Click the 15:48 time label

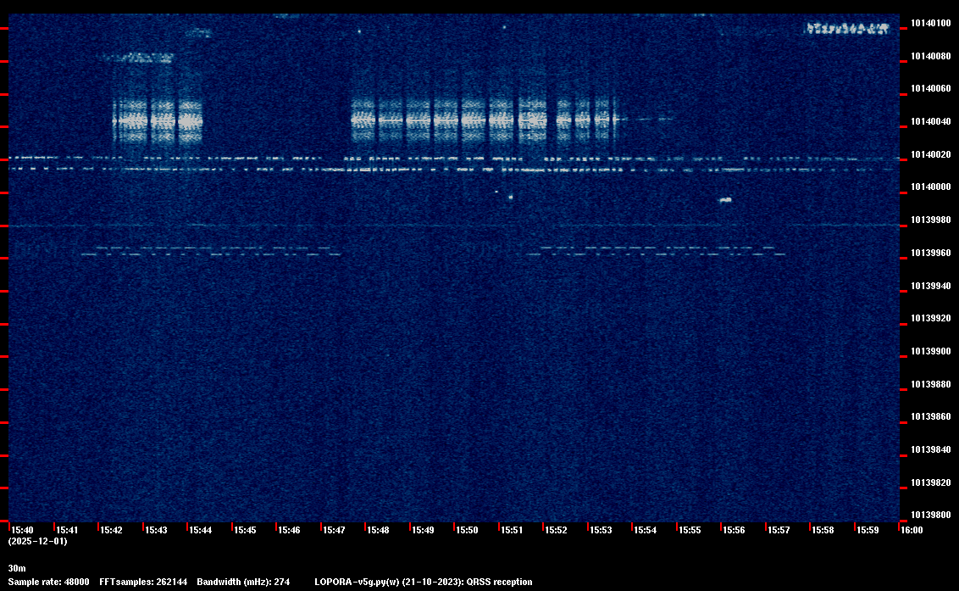pyautogui.click(x=378, y=530)
